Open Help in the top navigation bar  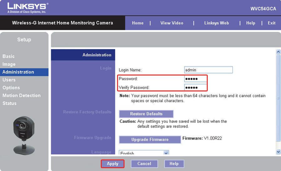251,23
